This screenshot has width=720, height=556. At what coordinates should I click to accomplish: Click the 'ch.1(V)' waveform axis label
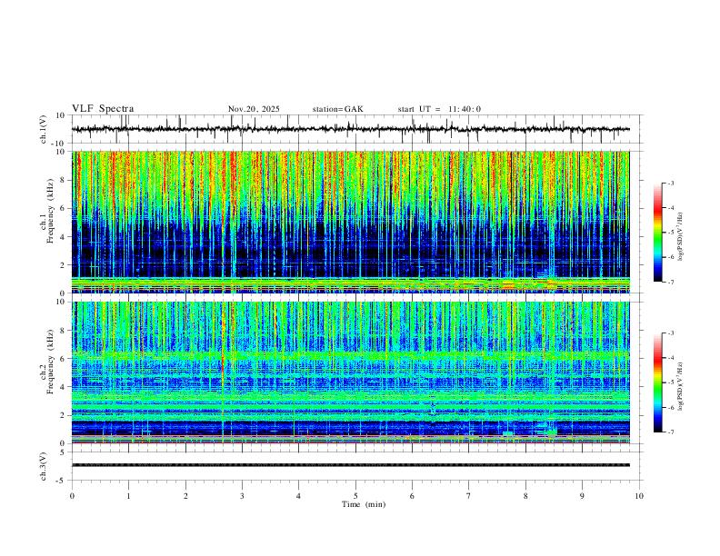point(44,129)
